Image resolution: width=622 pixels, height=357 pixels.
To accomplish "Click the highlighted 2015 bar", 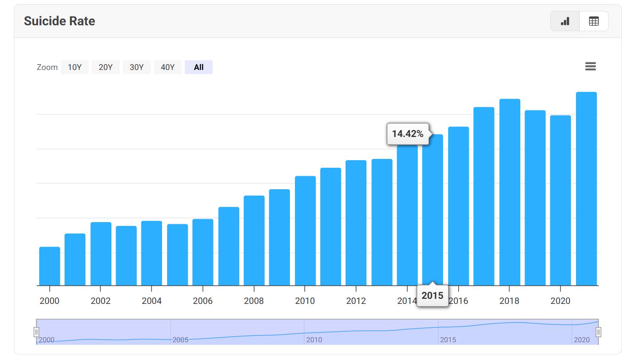I will 433,210.
